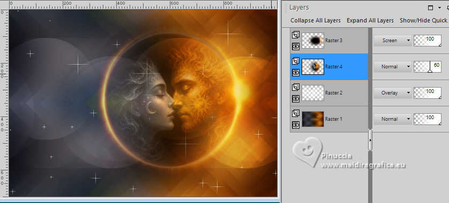Hide the Raster 2 layer eye icon
This screenshot has width=449, height=203.
coord(296,99)
